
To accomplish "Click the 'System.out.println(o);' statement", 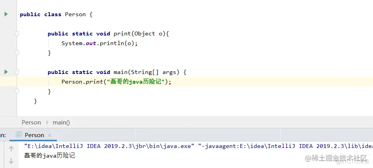I will click(99, 44).
